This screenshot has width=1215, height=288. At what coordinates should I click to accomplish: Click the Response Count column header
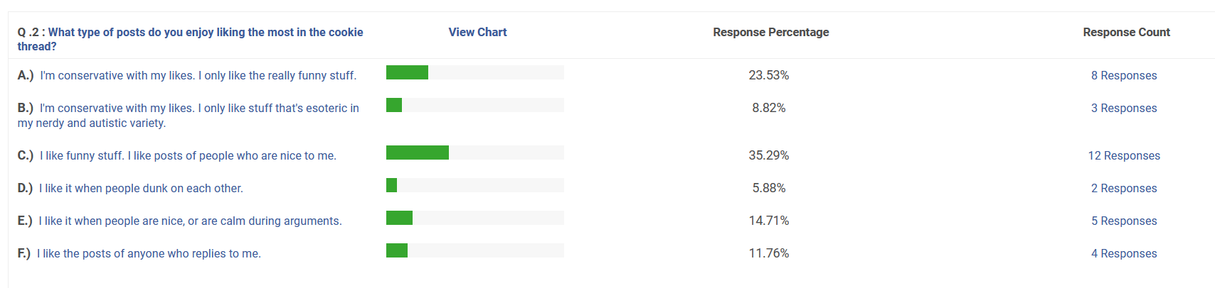click(x=1126, y=32)
